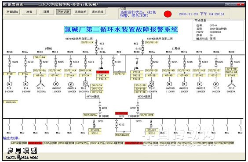Click the 消音 mute alarm button

coord(29,12)
